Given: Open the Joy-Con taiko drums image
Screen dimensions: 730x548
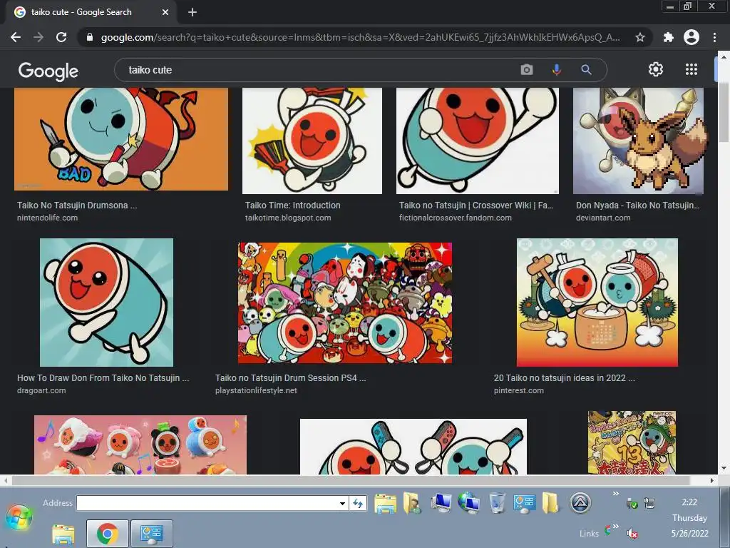Looking at the screenshot, I should point(413,447).
